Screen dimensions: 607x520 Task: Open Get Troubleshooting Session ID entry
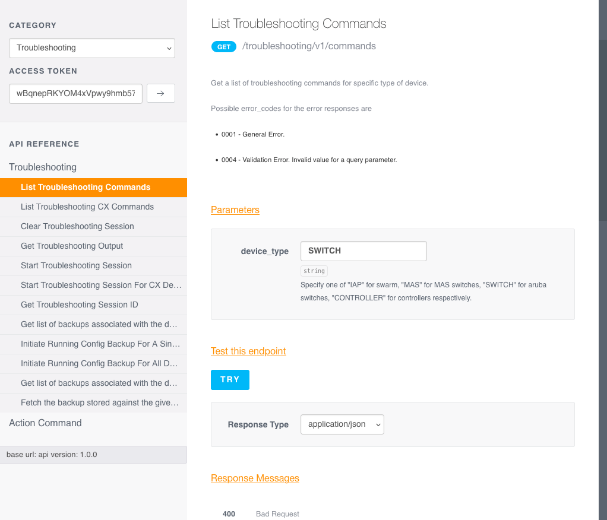click(80, 305)
